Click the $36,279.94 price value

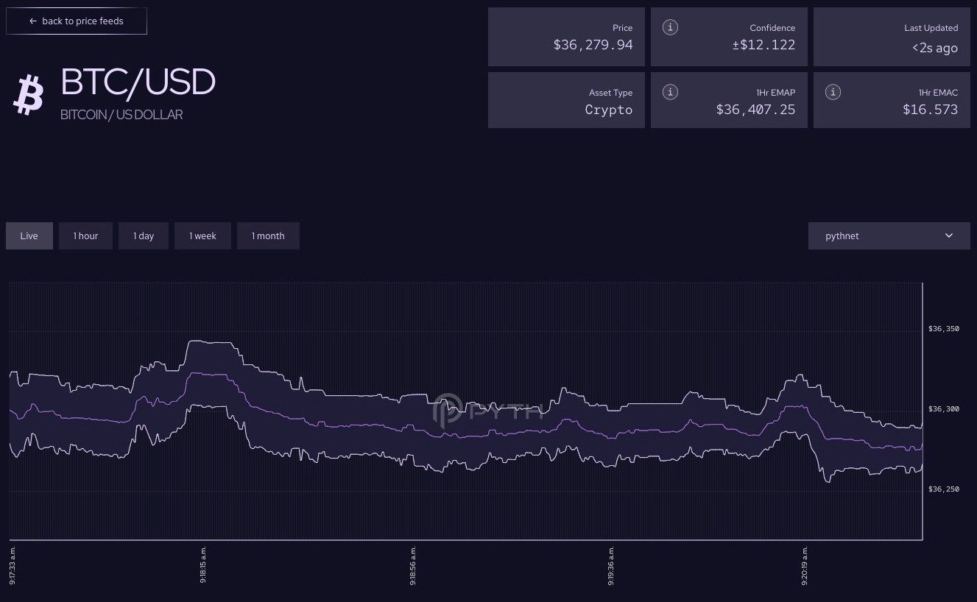click(593, 45)
